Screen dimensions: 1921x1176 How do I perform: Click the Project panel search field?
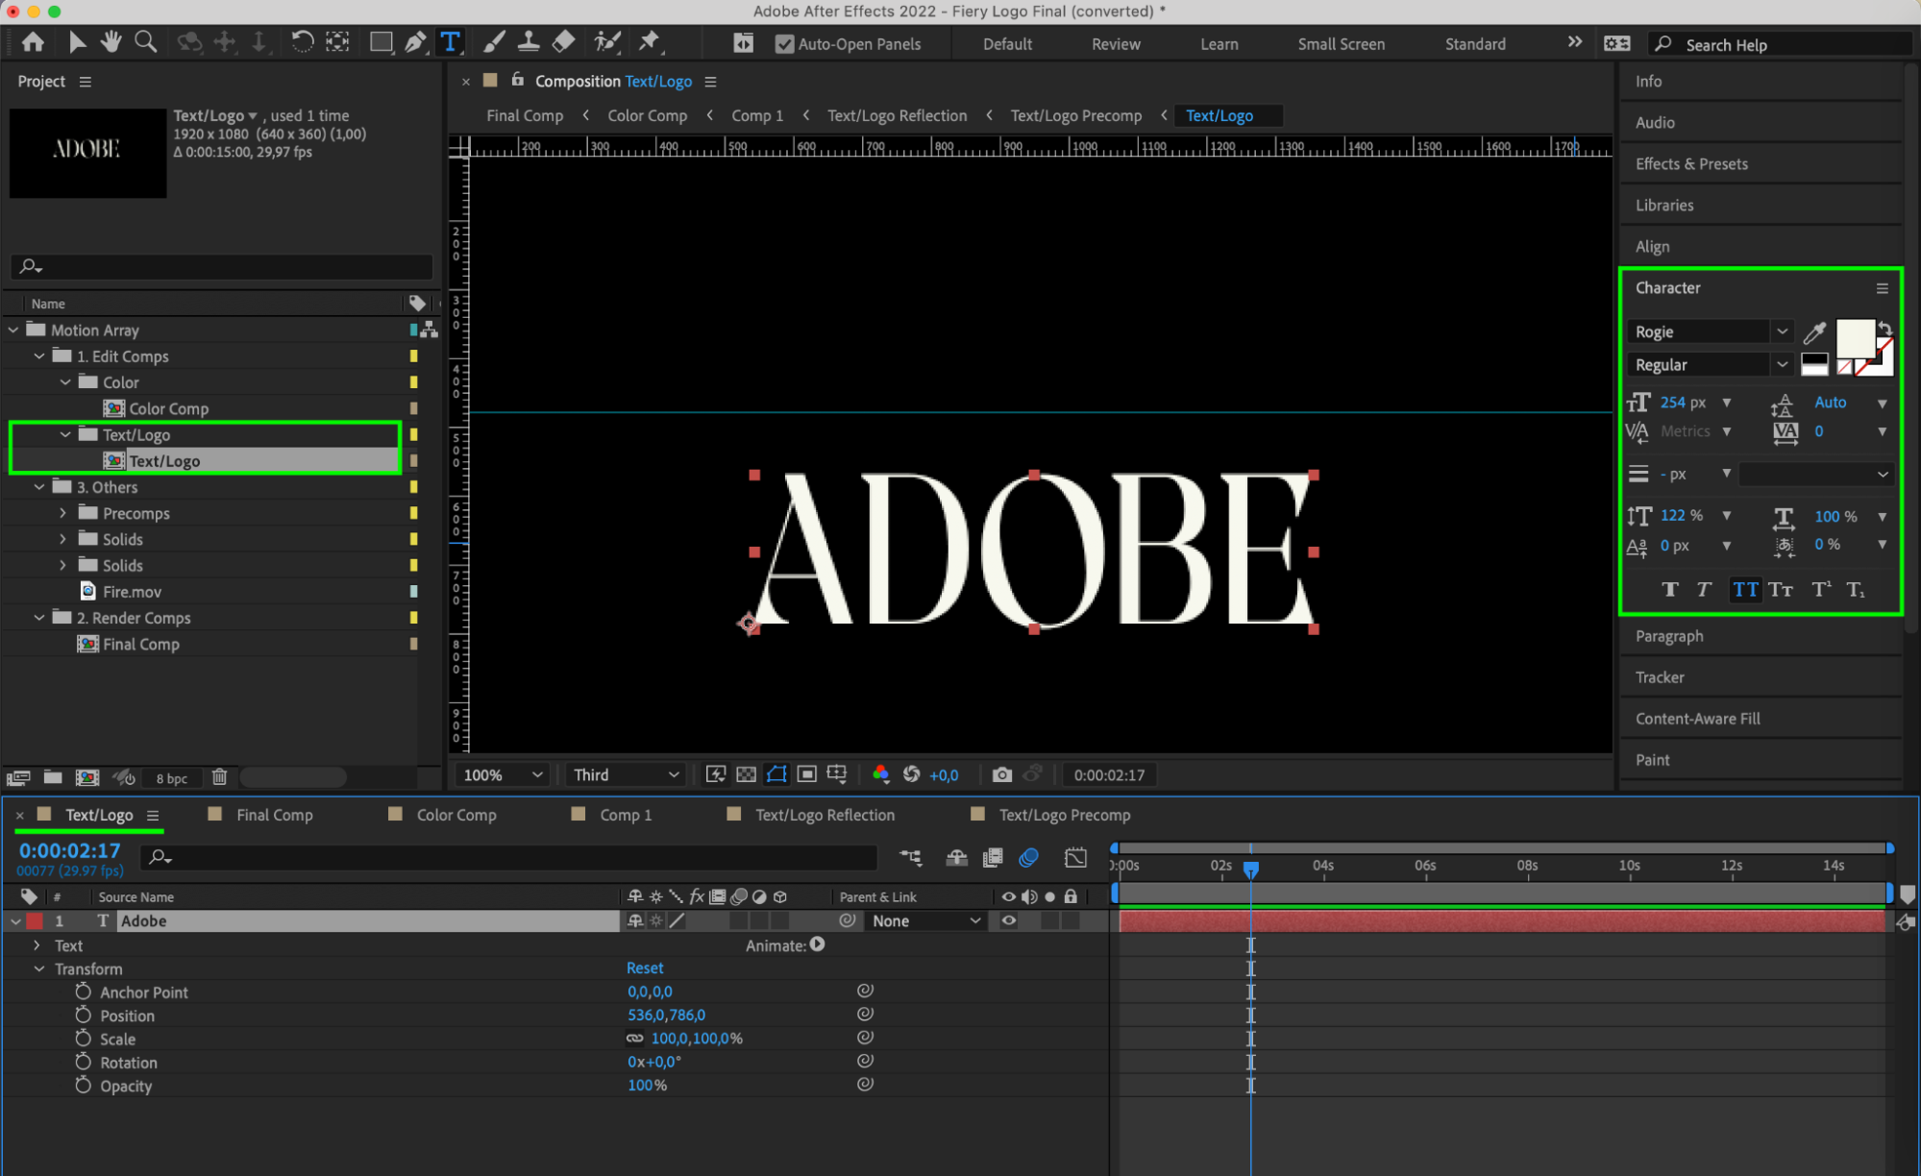(x=221, y=266)
